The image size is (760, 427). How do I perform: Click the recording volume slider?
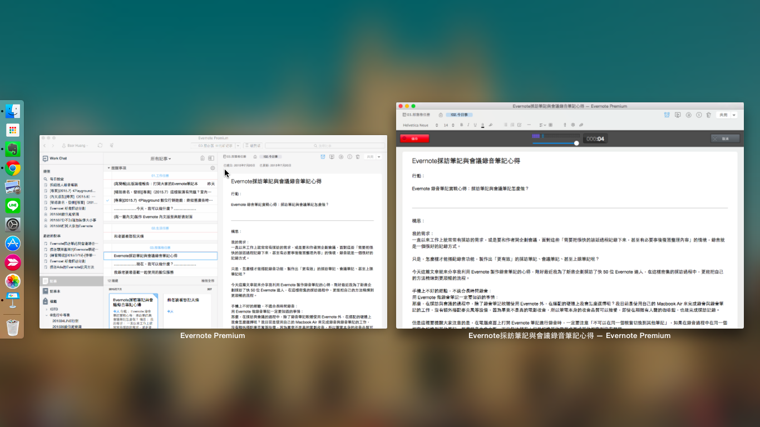click(x=555, y=143)
